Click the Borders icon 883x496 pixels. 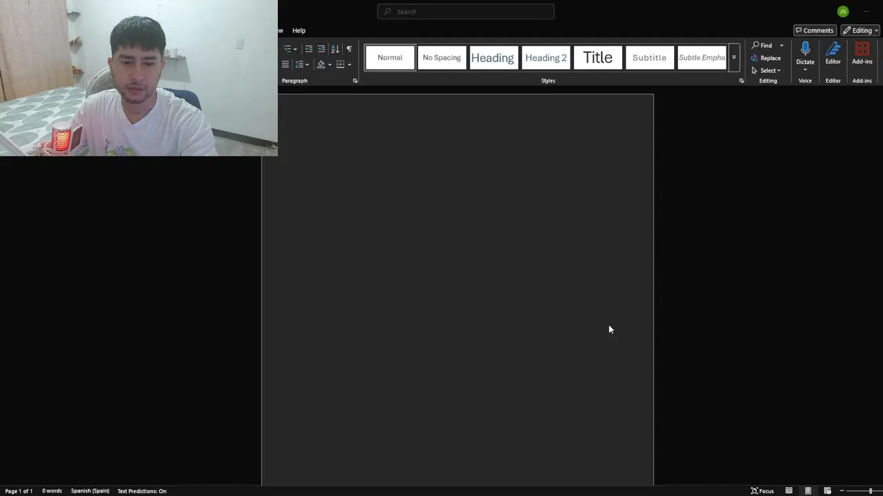340,64
